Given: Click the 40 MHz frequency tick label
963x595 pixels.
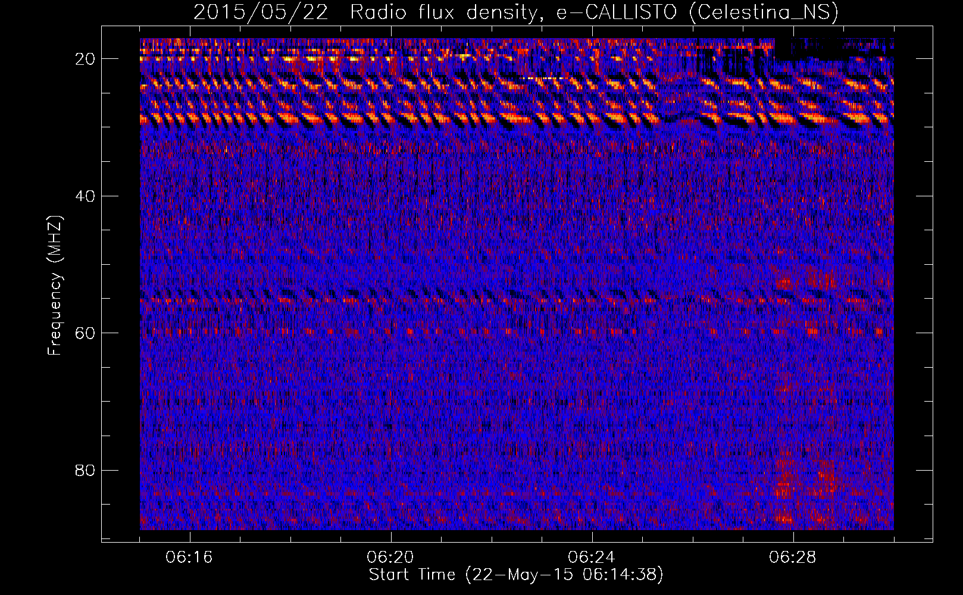Looking at the screenshot, I should click(x=86, y=196).
